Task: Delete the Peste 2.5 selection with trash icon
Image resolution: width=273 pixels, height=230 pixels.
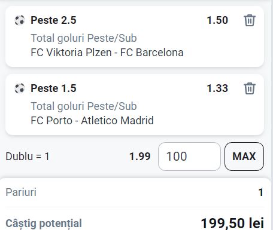Action: pyautogui.click(x=250, y=20)
